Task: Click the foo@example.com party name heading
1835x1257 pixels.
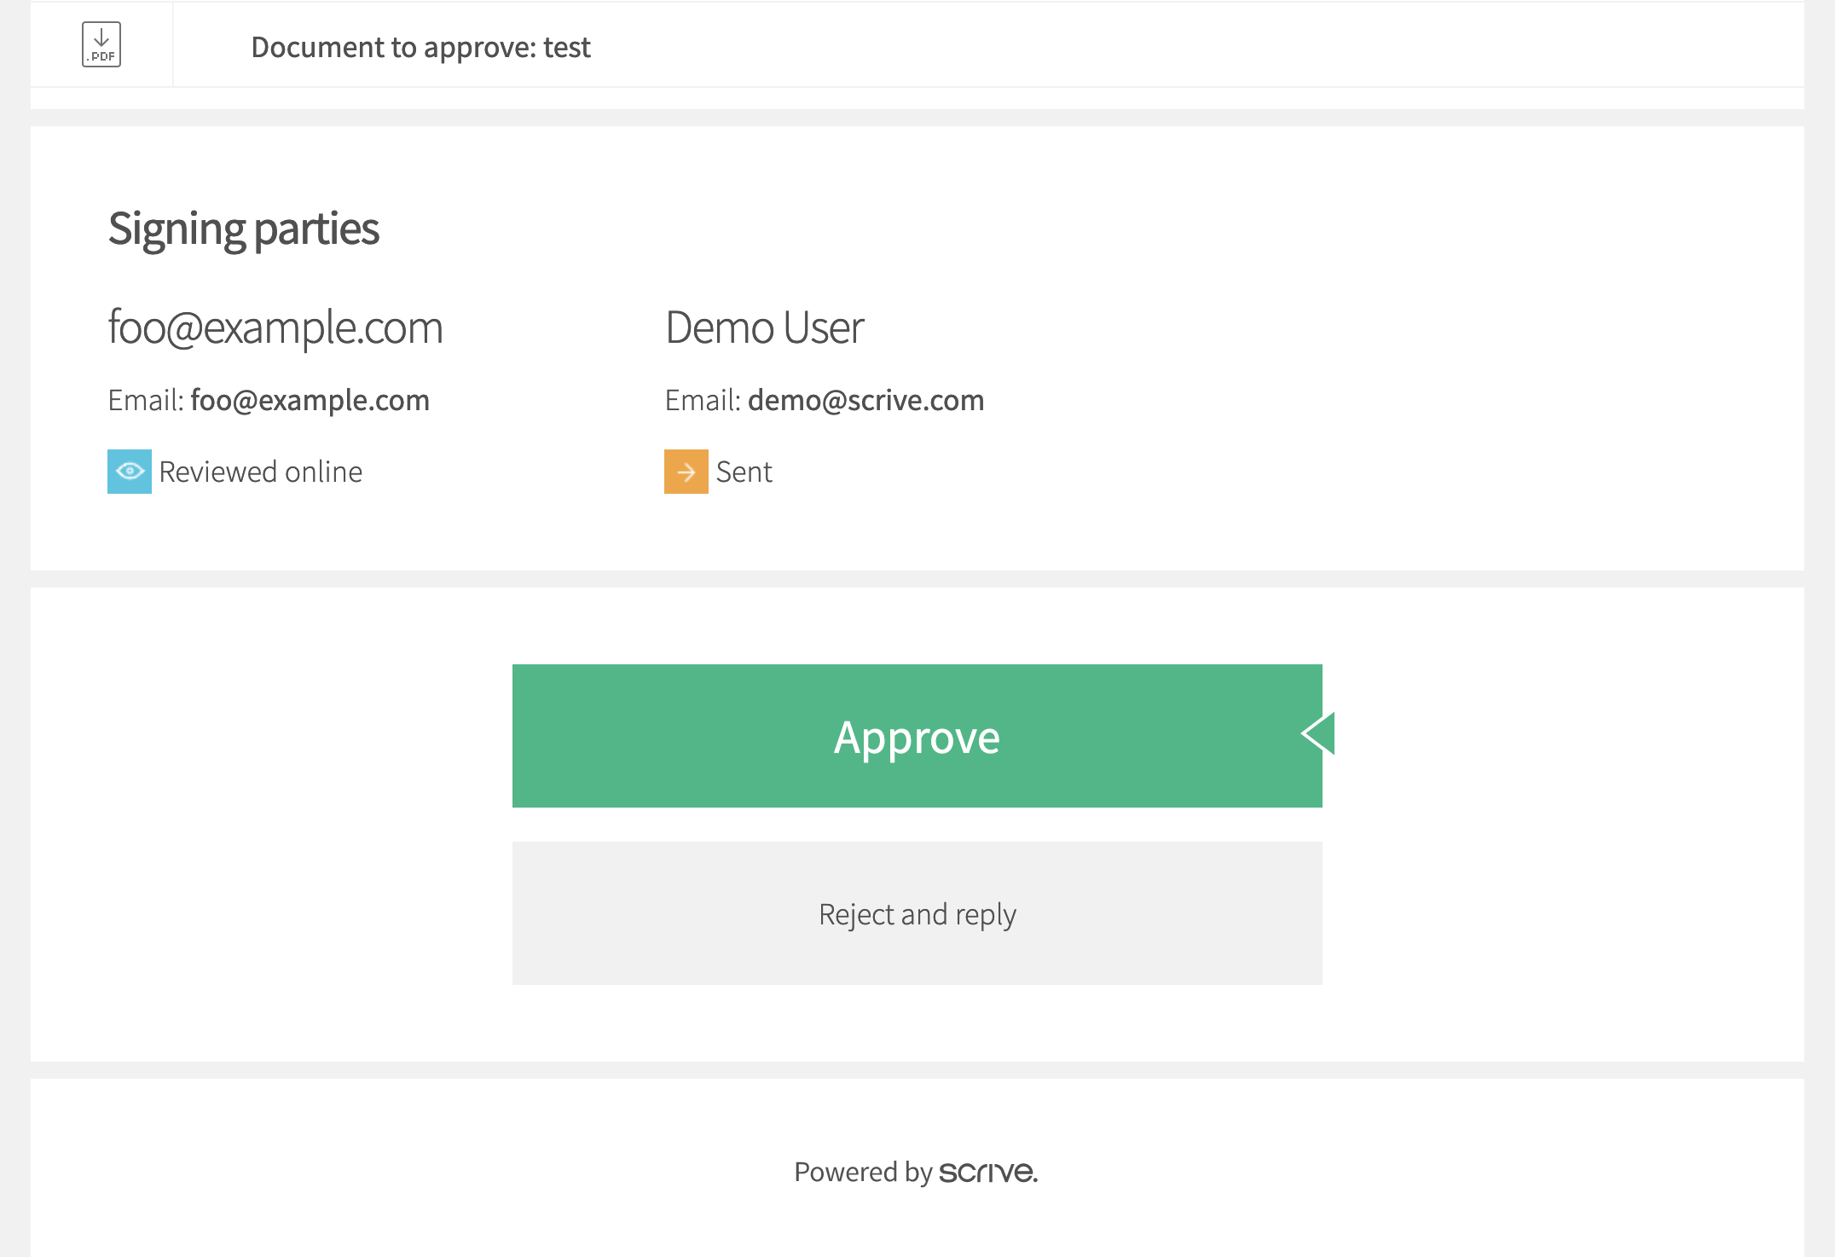Action: coord(275,327)
